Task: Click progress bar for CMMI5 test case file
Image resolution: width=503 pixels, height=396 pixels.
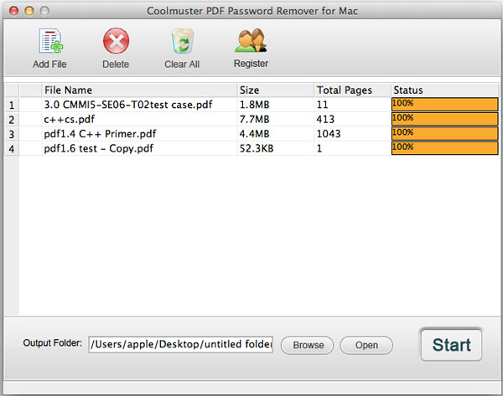Action: (445, 105)
